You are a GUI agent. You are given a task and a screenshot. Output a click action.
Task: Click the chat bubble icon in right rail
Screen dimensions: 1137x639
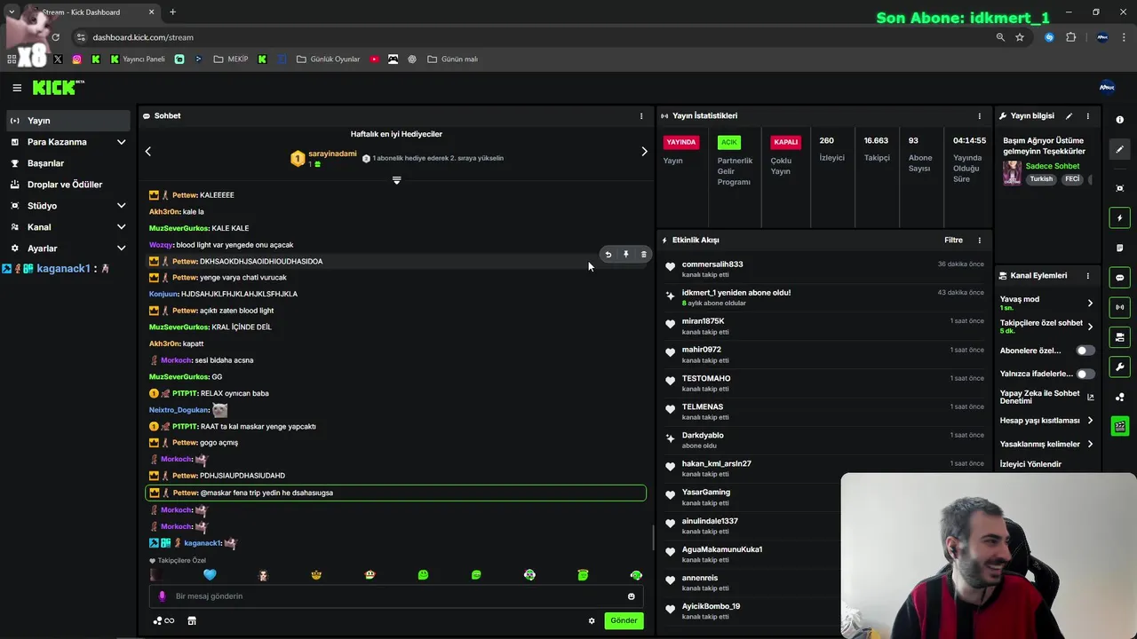[x=1120, y=277]
